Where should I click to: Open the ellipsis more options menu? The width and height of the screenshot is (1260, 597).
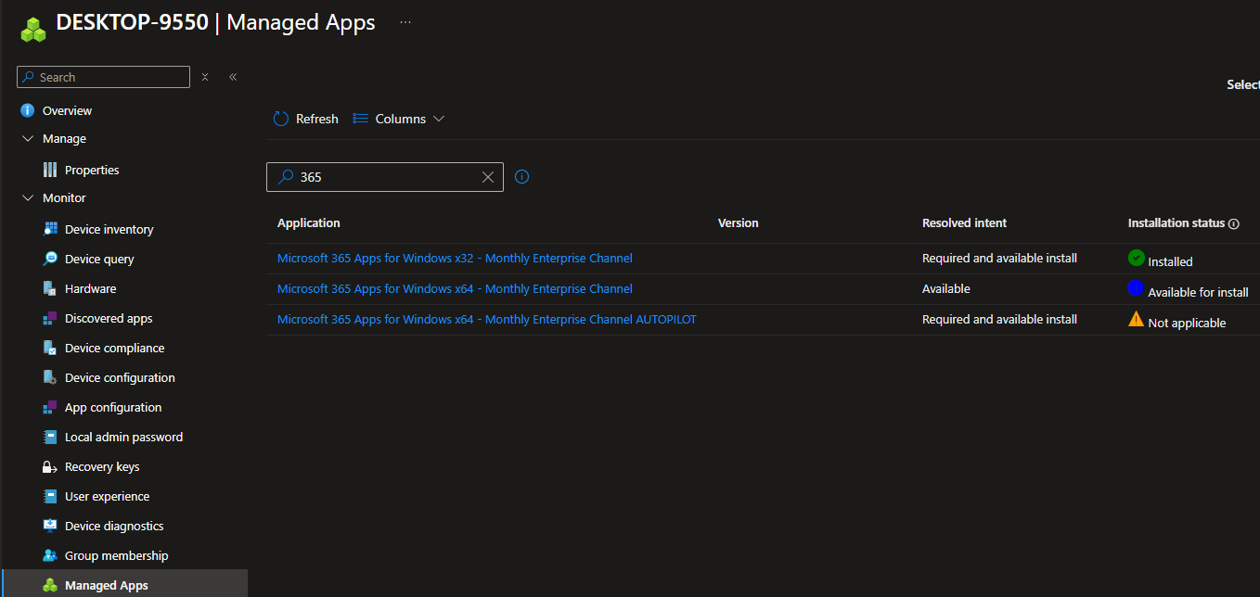[405, 22]
